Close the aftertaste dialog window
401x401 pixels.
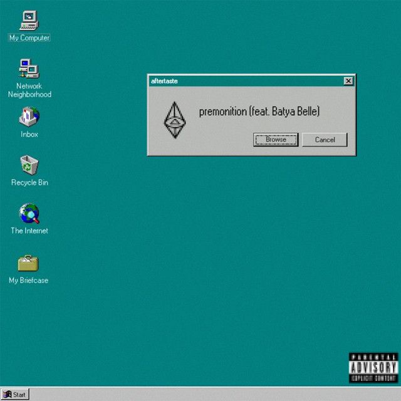point(348,81)
